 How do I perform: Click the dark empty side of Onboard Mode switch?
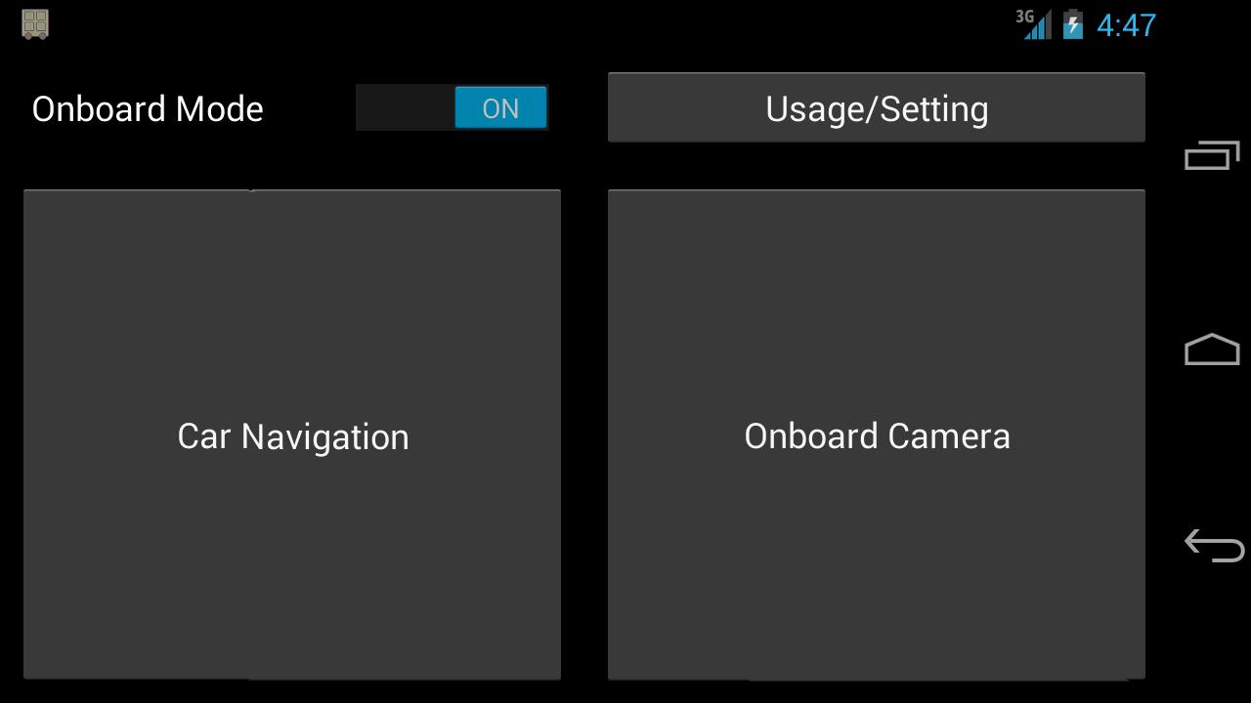(x=405, y=108)
